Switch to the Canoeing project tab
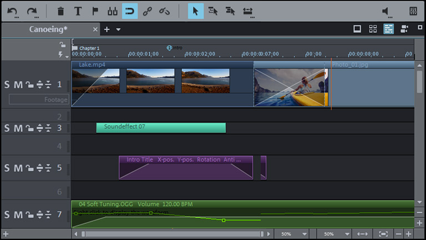 pos(48,29)
